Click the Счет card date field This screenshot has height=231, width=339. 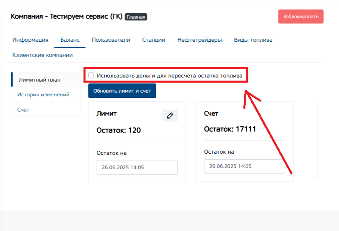pyautogui.click(x=245, y=166)
